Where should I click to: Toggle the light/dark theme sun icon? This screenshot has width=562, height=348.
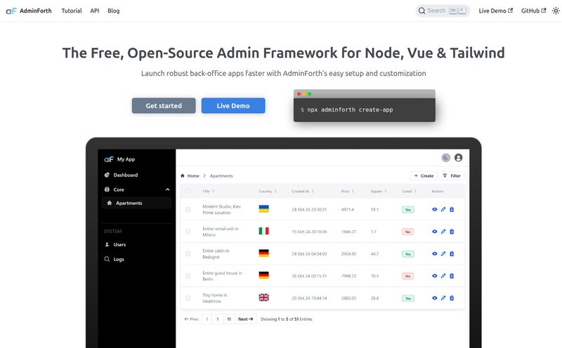pyautogui.click(x=556, y=11)
